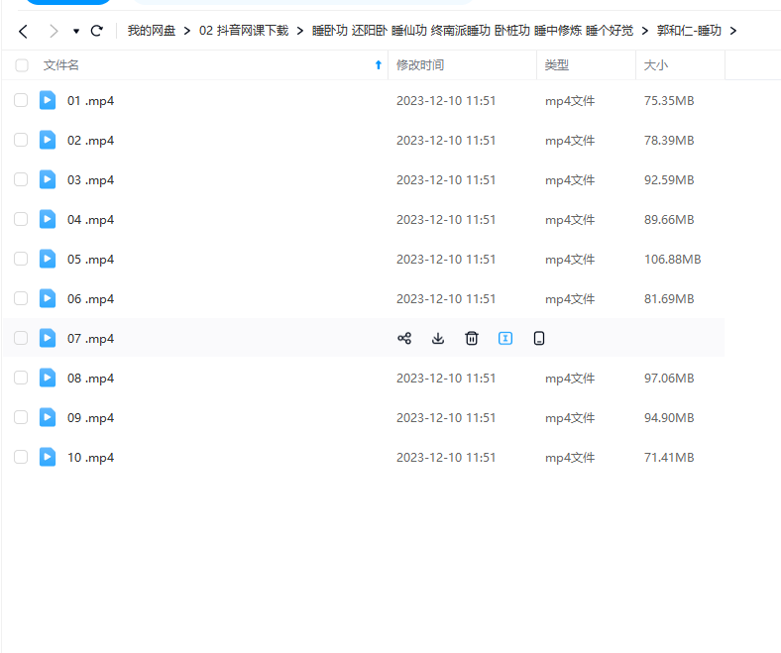Expand breadcrumb arrow after 我的网盘
Image resolution: width=781 pixels, height=653 pixels.
(187, 31)
